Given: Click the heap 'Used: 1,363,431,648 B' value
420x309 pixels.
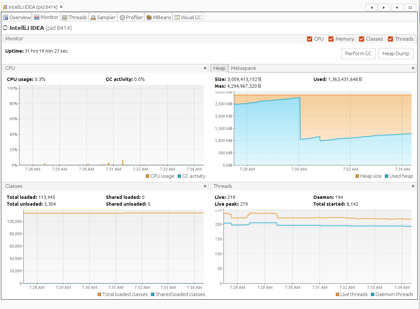Looking at the screenshot, I should pos(338,79).
